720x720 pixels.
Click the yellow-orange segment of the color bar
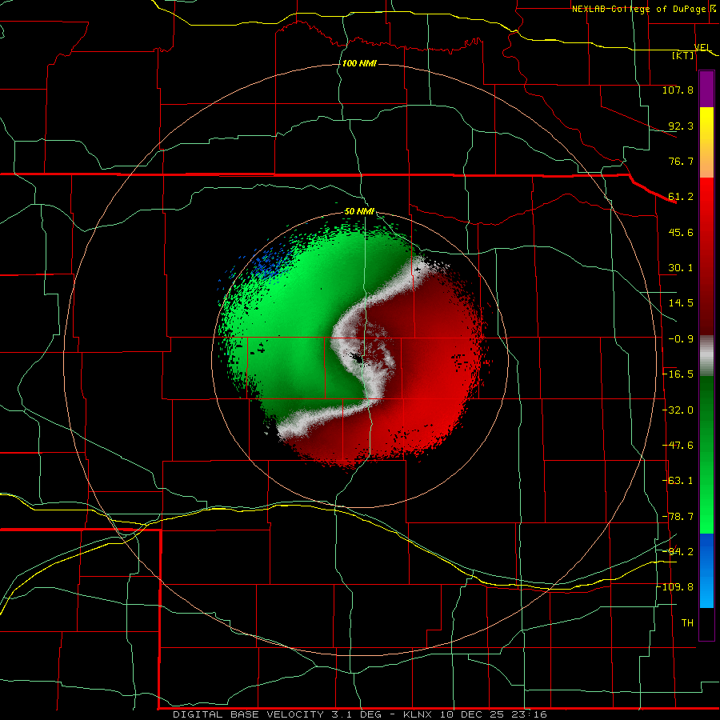click(706, 142)
